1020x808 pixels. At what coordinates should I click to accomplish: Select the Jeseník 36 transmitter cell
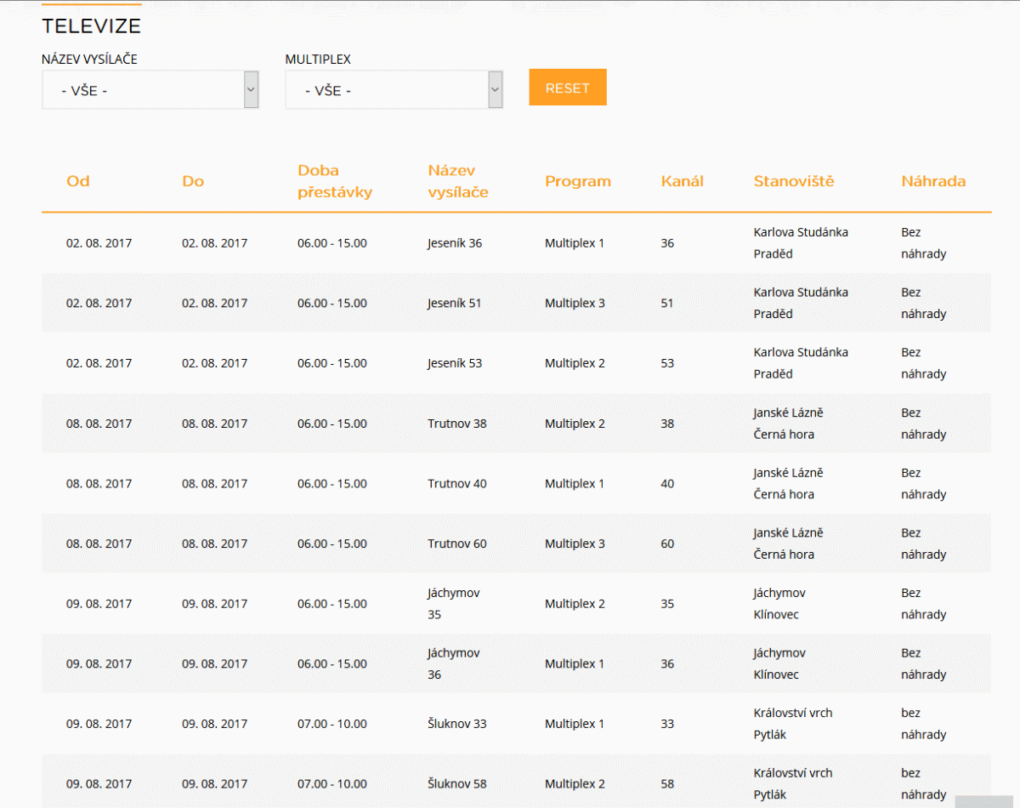tap(455, 243)
